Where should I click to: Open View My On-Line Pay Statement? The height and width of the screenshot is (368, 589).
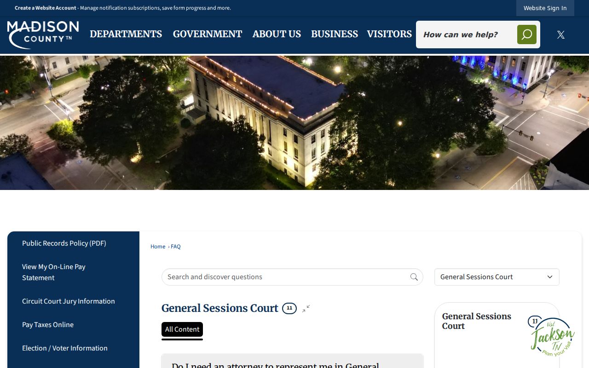pos(54,272)
